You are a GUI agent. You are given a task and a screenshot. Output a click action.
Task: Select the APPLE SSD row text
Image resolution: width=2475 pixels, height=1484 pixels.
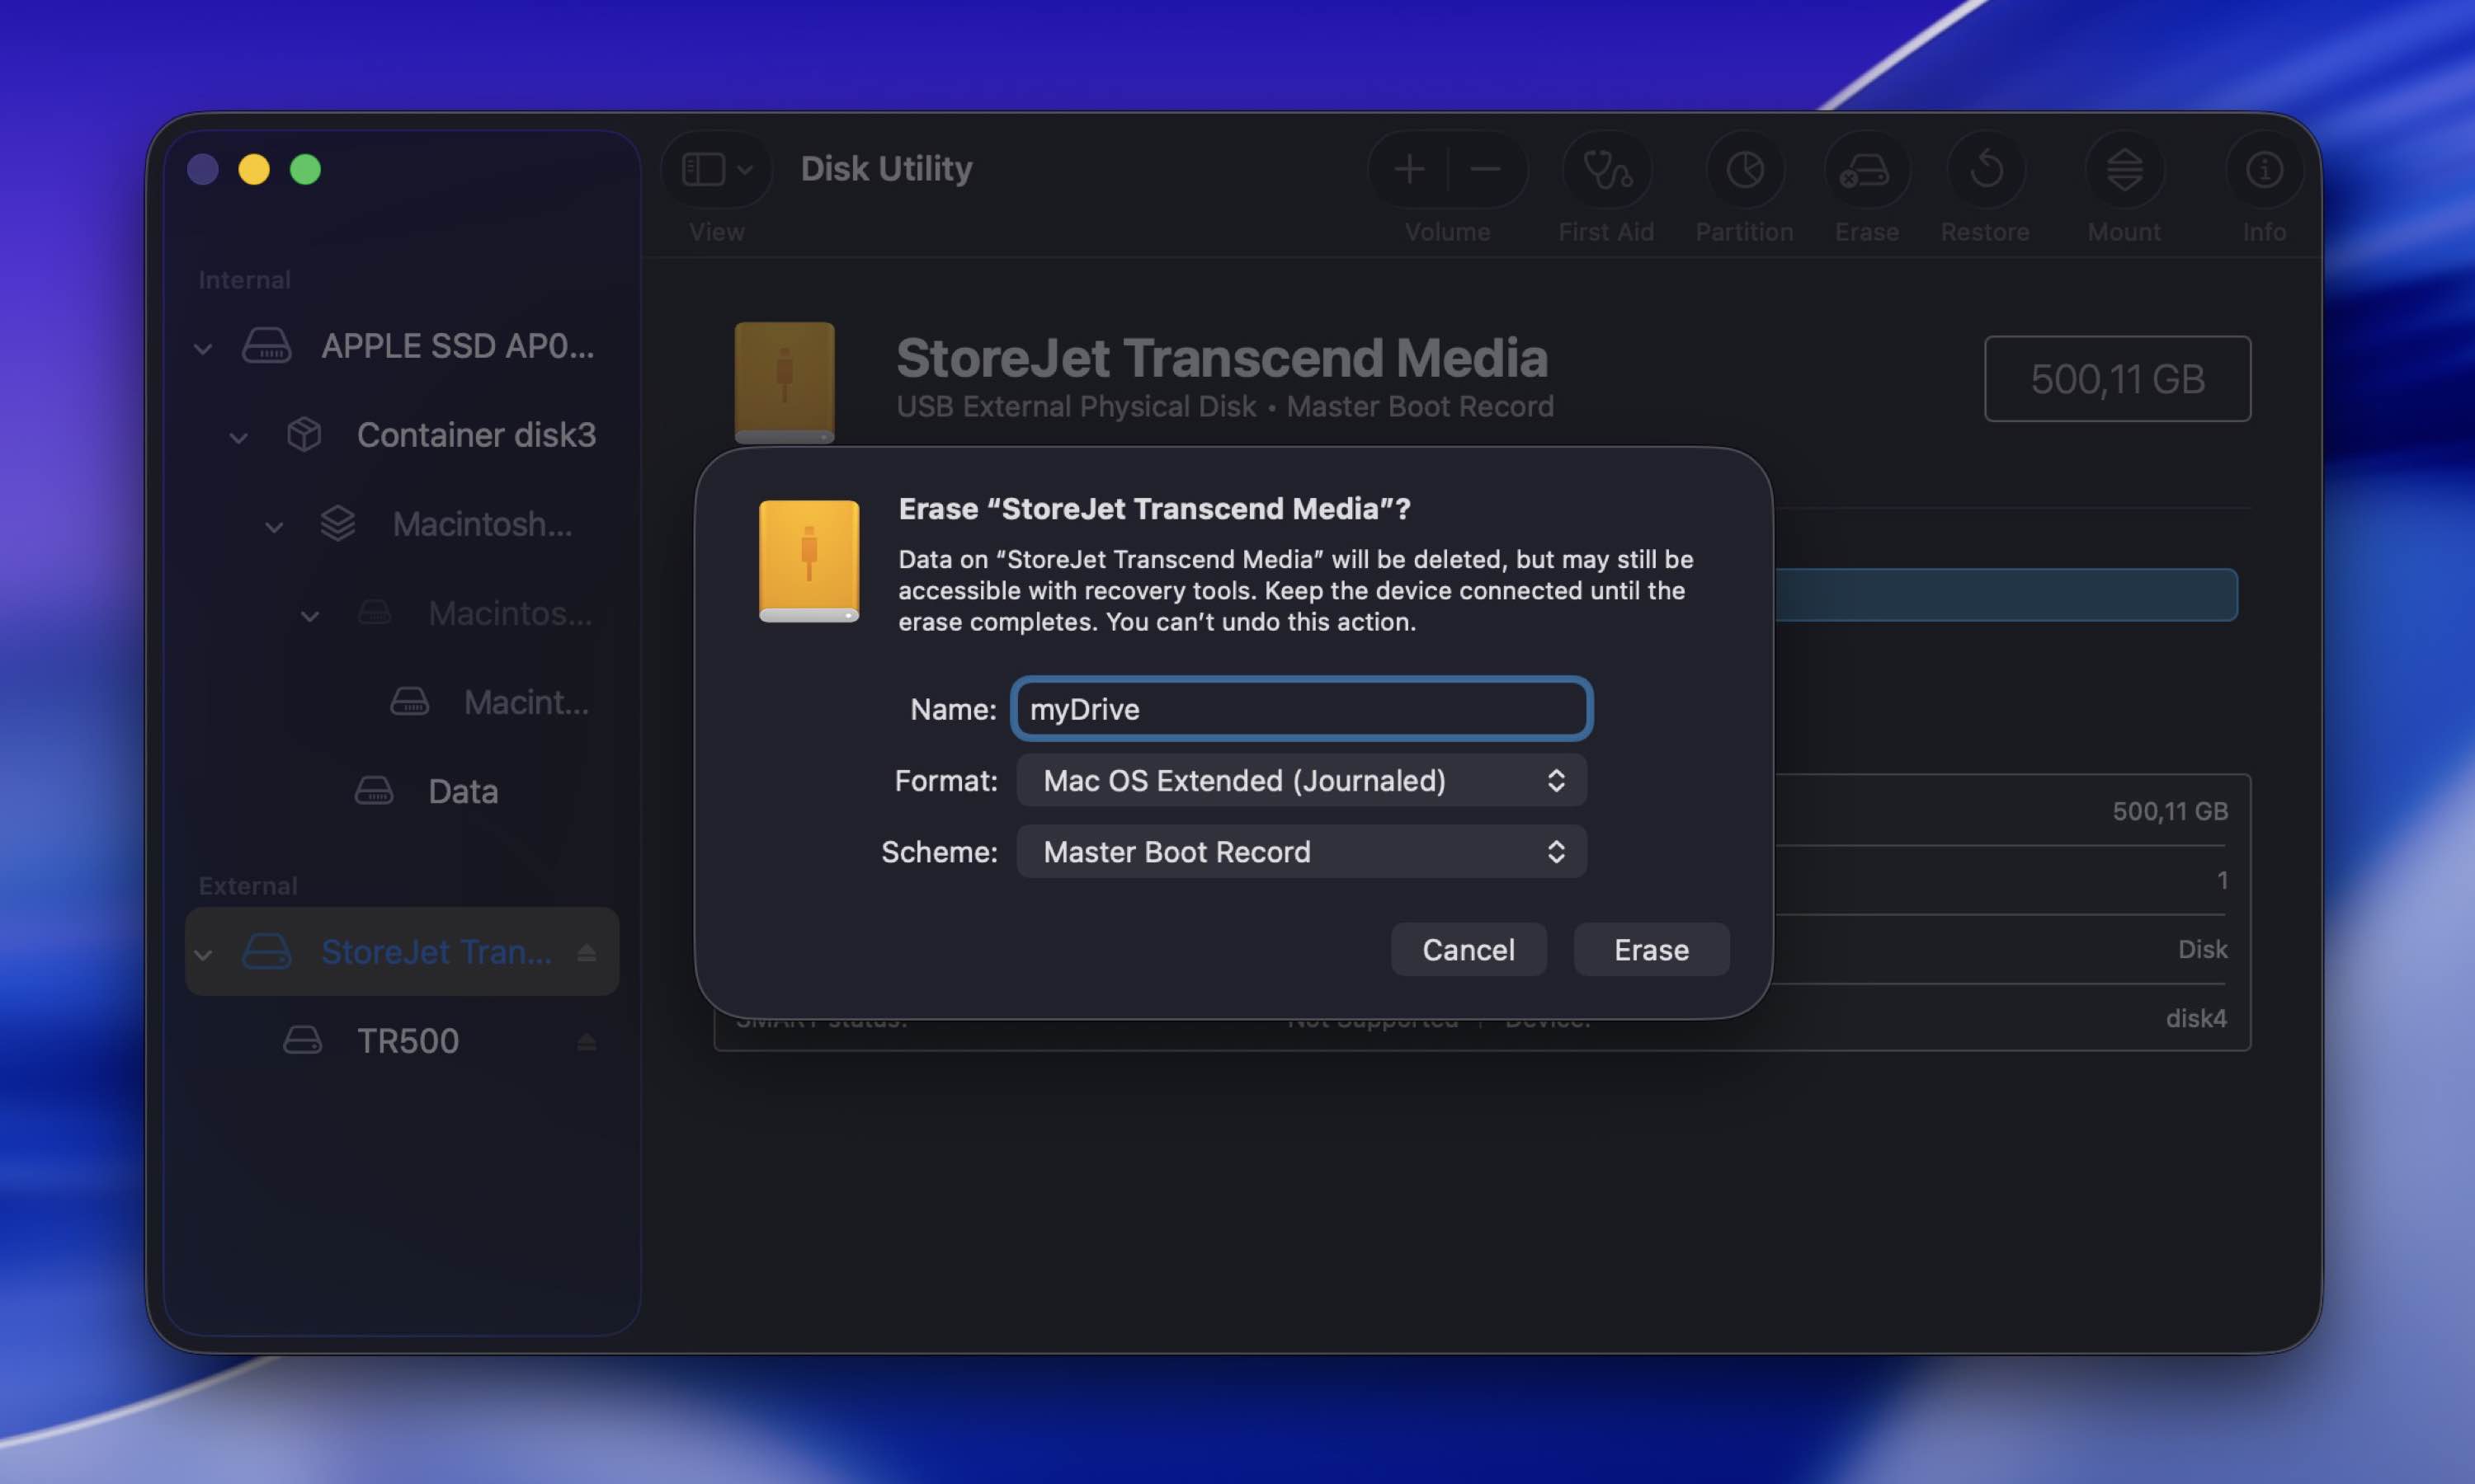(457, 346)
